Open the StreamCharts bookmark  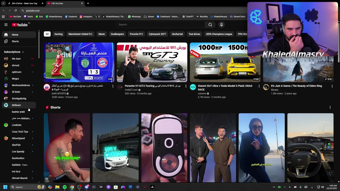click(x=237, y=16)
